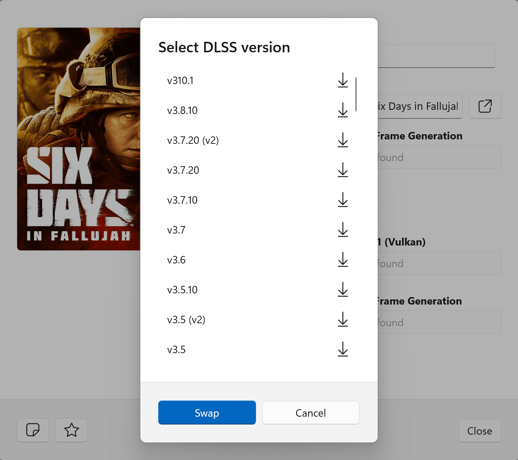Click the version list scrollbar thumb

point(356,94)
